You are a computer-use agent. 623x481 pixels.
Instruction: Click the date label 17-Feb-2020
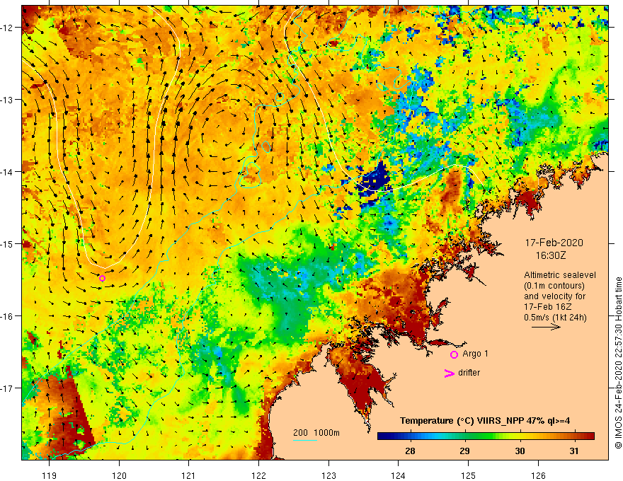pyautogui.click(x=554, y=243)
